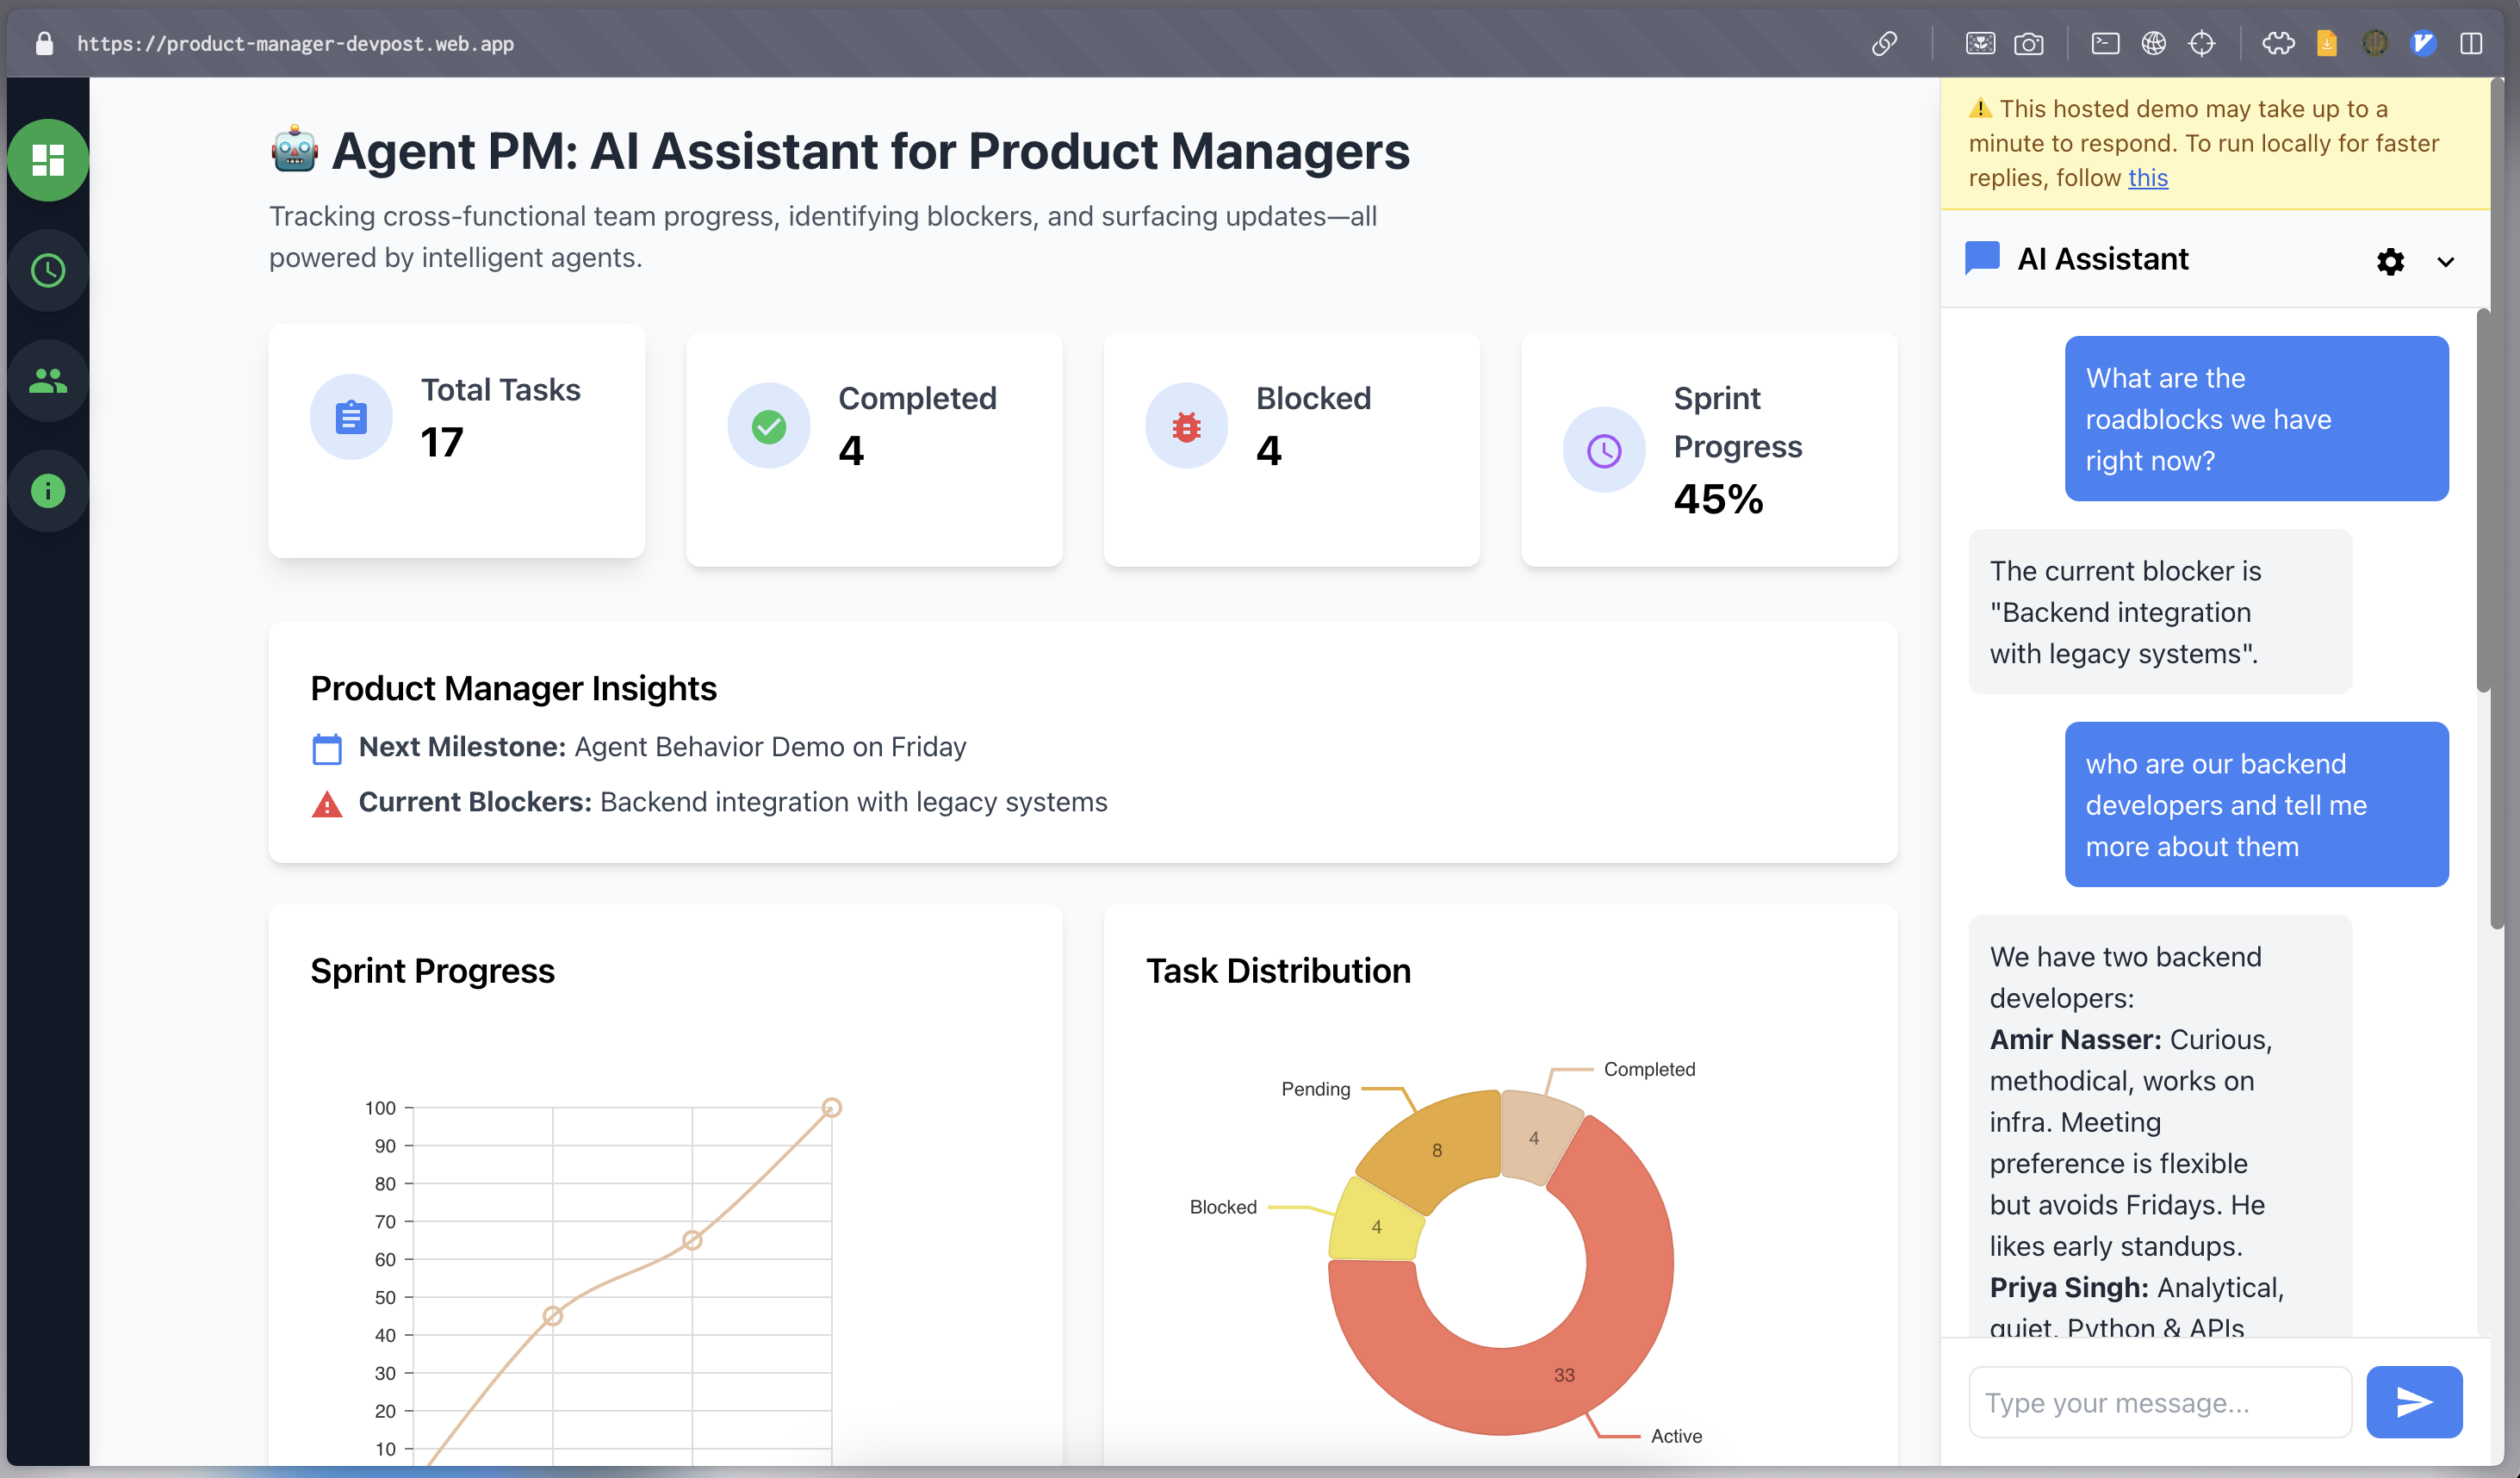Open the team members sidebar page
The width and height of the screenshot is (2520, 1478).
(x=48, y=381)
